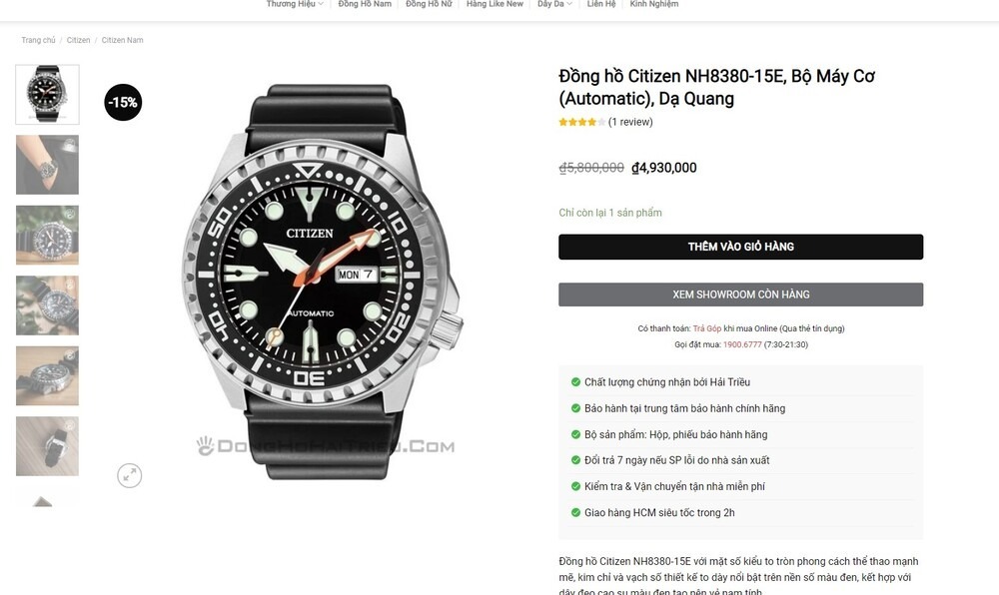Click Xem showroom còn hàng button
Screen dimensions: 999x595
pyautogui.click(x=741, y=295)
